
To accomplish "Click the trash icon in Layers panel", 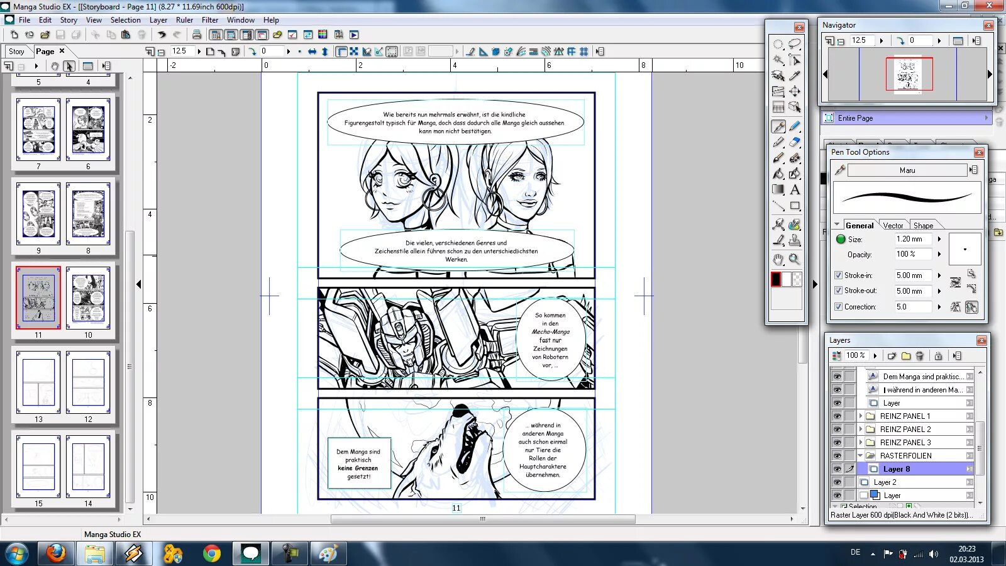I will coord(920,356).
